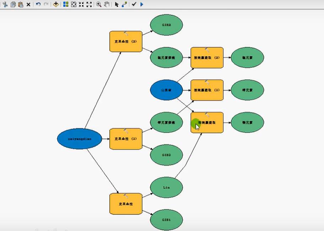The image size is (324, 231).
Task: Run the model with the blue play icon
Action: 142,4
